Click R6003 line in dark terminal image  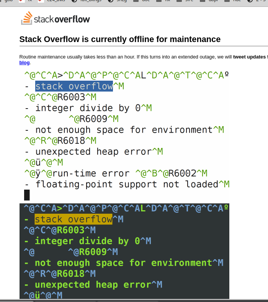[x=60, y=230]
